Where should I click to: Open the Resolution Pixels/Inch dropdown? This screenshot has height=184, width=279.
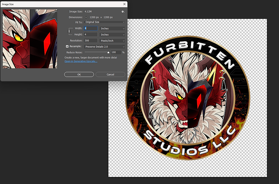coord(112,41)
